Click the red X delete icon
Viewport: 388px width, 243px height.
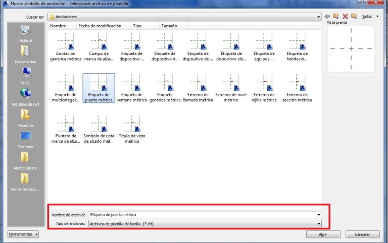point(346,16)
